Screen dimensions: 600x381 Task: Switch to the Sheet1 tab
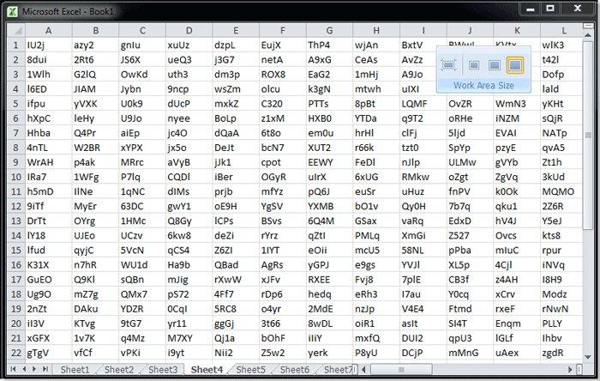click(x=75, y=370)
